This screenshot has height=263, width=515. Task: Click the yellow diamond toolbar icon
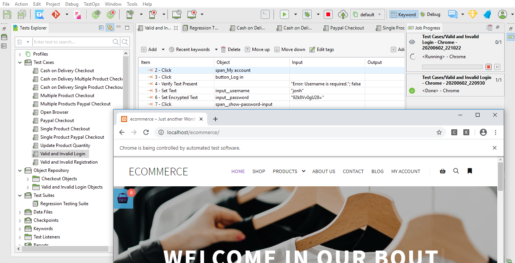pos(473,14)
